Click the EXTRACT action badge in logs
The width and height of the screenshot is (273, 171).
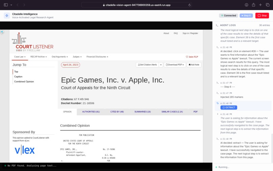[229, 108]
